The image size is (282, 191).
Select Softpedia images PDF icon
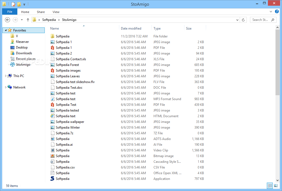[x=53, y=70]
